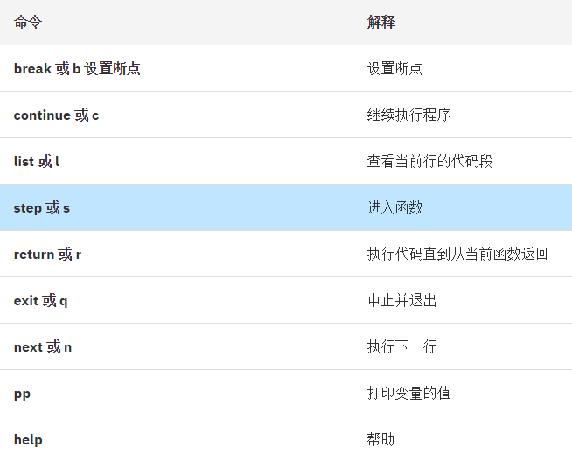Select the highlighted 'step 或 s' command
This screenshot has width=572, height=461.
(x=42, y=207)
